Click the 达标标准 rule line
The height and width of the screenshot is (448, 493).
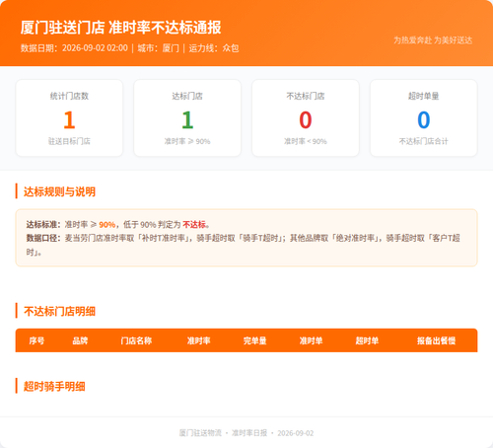click(118, 225)
